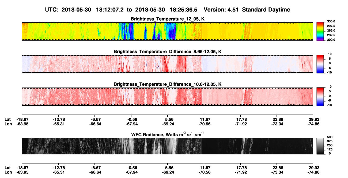Click the upper axis Lon row label

tap(8, 124)
